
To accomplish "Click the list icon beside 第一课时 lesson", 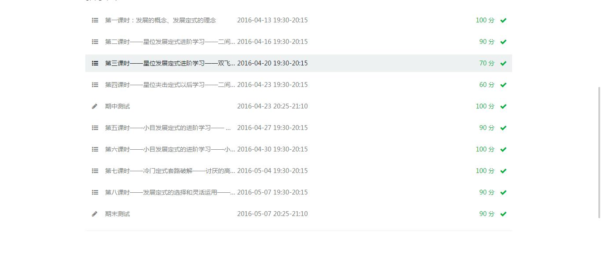I will coord(95,20).
